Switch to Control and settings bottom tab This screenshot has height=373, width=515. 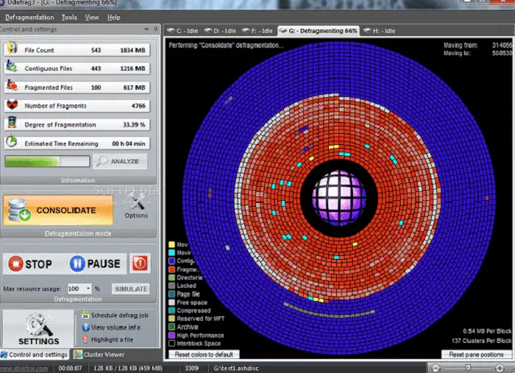(35, 355)
